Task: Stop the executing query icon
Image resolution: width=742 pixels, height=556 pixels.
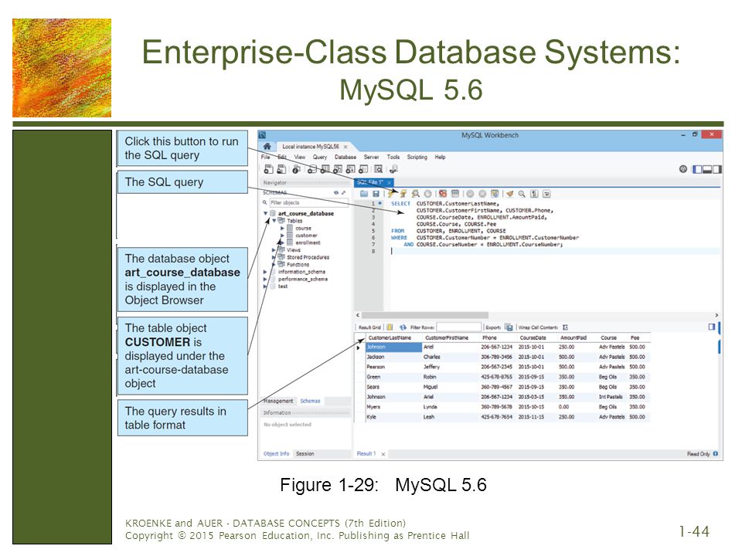Action: click(x=427, y=194)
